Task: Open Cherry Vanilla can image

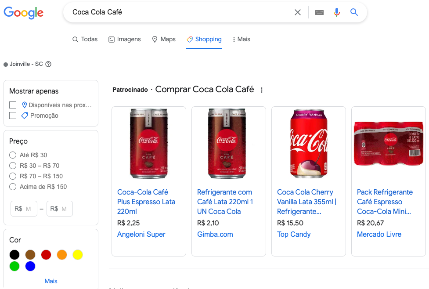Action: pyautogui.click(x=309, y=144)
